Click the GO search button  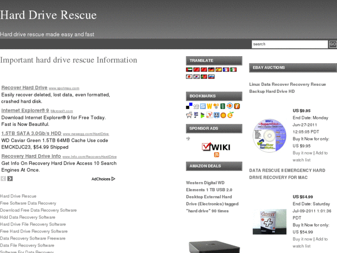click(333, 44)
